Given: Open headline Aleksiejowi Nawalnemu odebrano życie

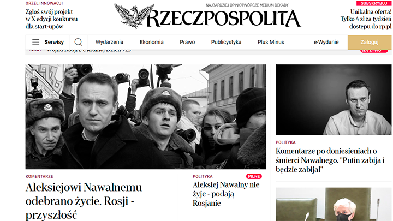Looking at the screenshot, I should tap(84, 201).
